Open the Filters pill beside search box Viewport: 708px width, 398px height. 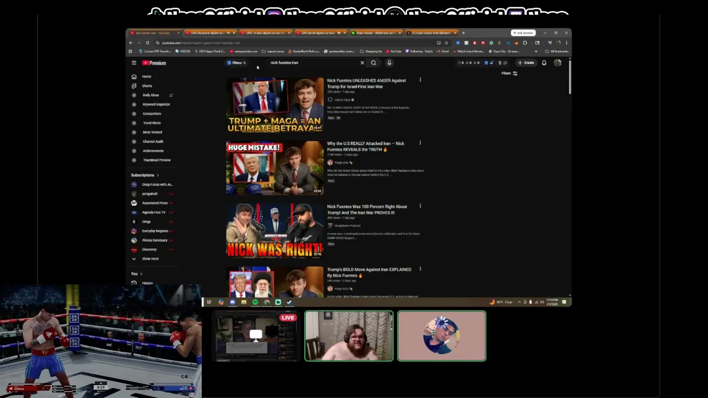[237, 63]
